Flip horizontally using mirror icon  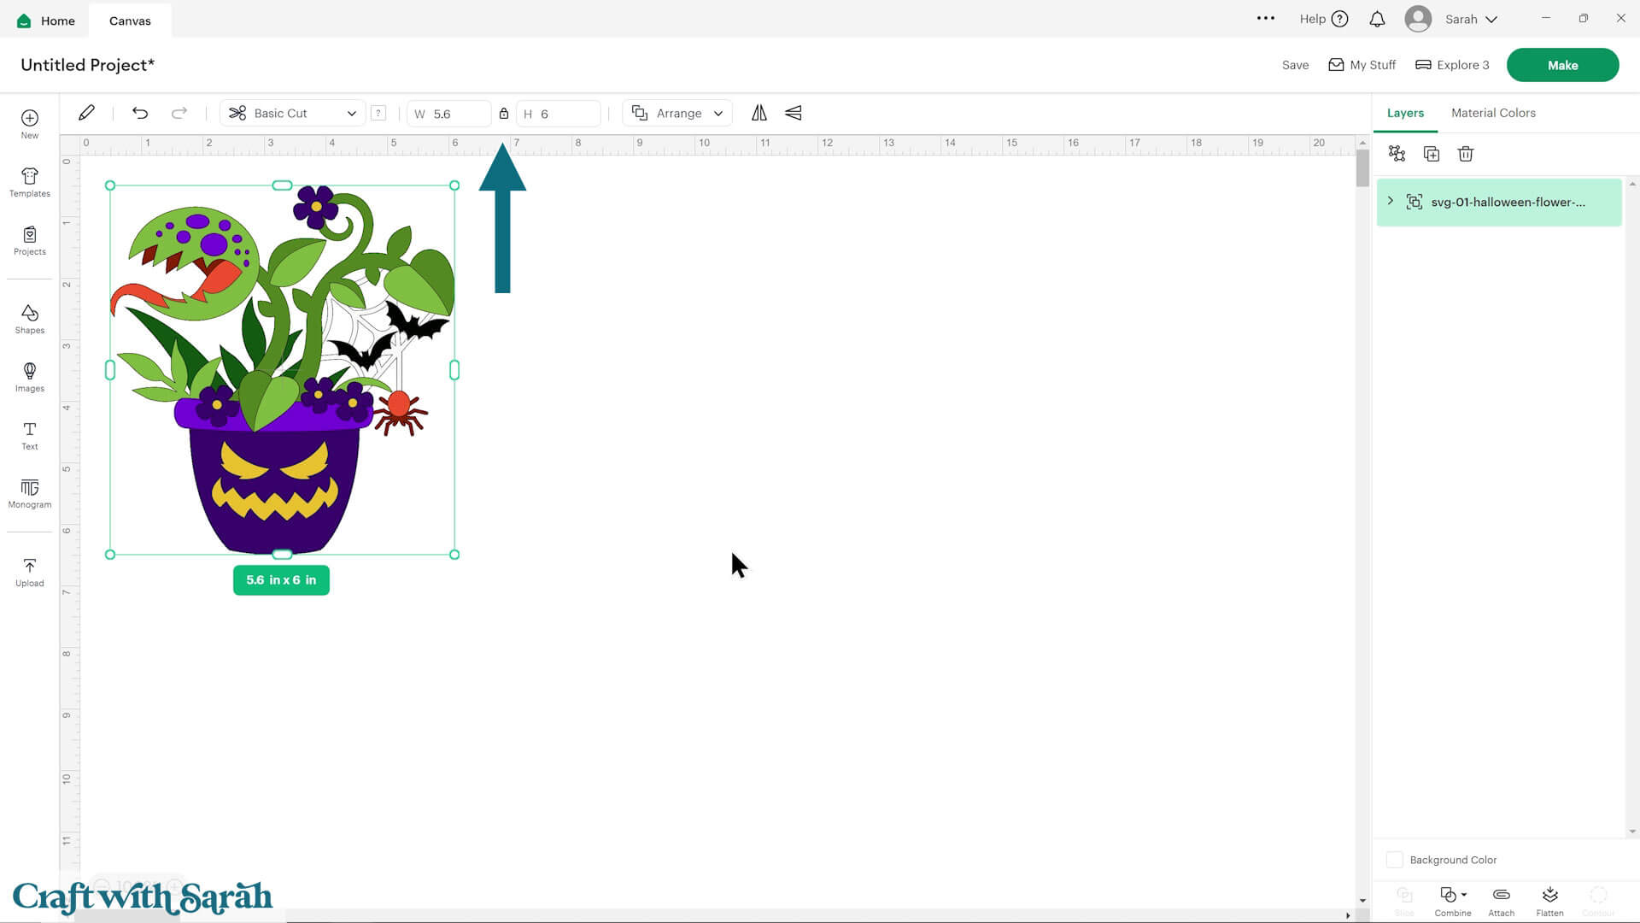pos(758,113)
